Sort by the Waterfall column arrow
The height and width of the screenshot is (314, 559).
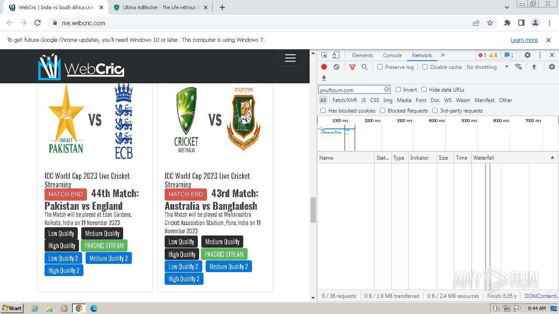tap(552, 157)
